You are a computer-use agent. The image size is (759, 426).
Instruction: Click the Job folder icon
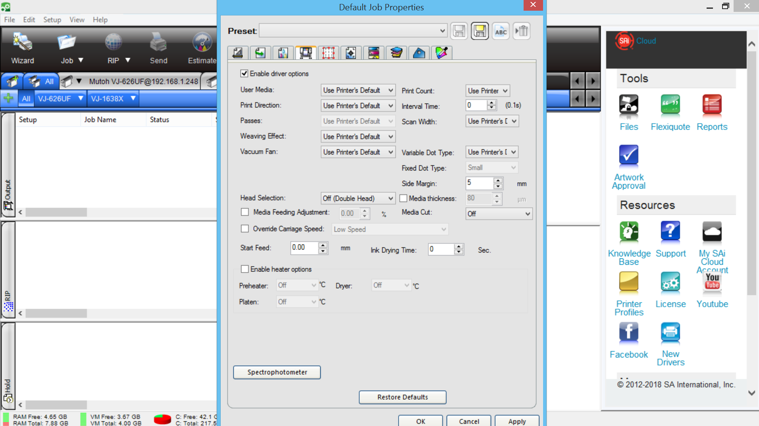pos(66,42)
